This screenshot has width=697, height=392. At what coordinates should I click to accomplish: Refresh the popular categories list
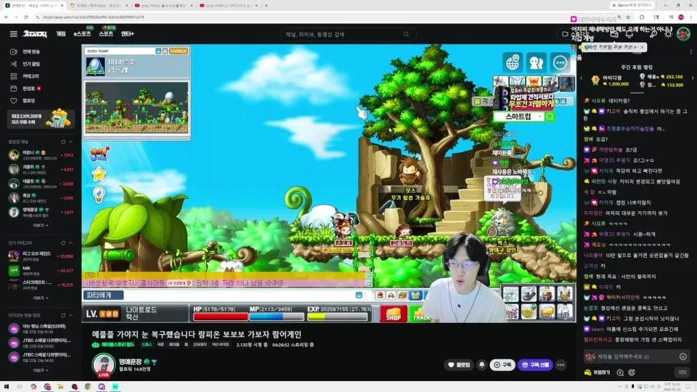(63, 243)
